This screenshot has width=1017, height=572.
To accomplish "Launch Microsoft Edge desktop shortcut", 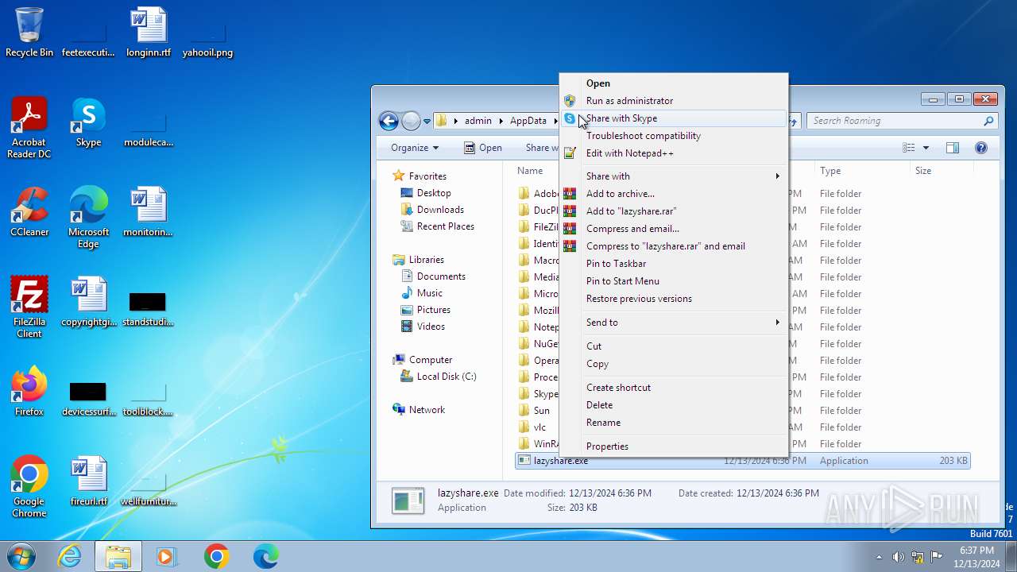I will point(88,218).
